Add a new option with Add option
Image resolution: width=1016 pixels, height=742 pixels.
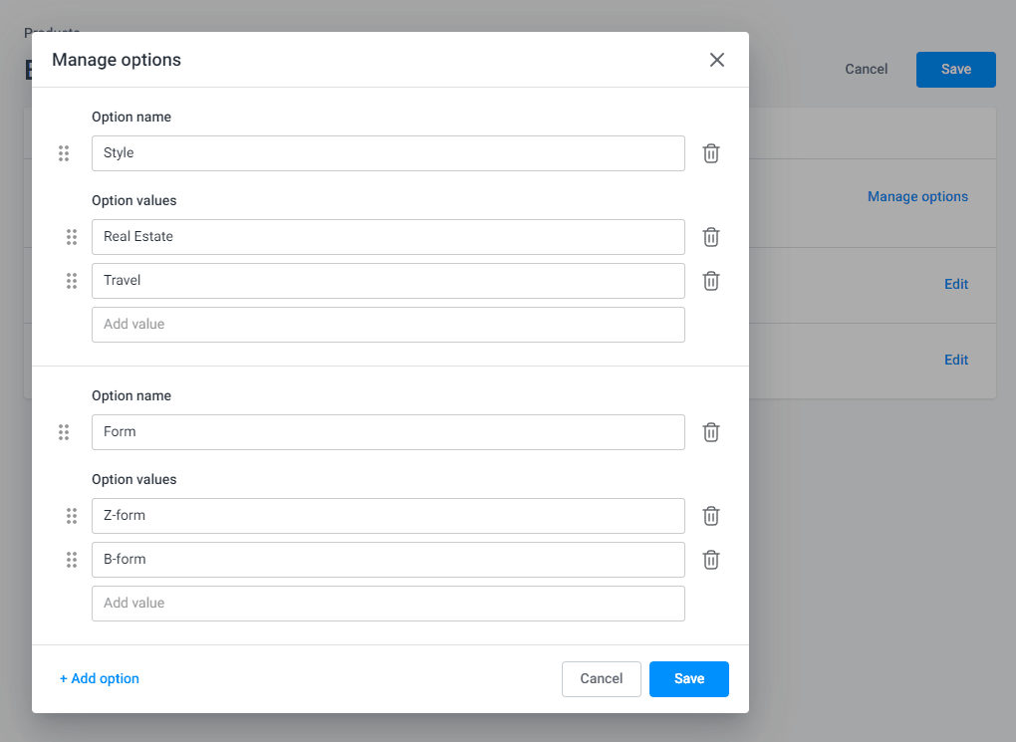99,678
